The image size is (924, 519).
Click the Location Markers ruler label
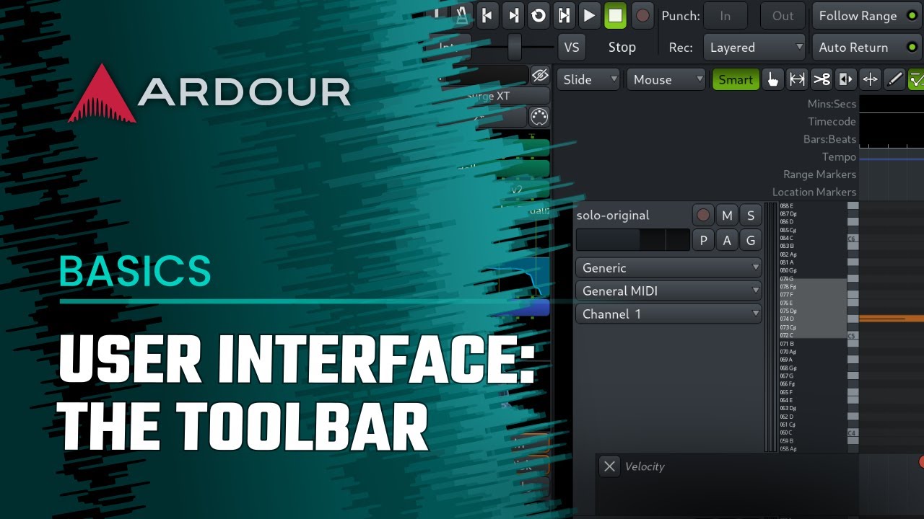pos(814,192)
